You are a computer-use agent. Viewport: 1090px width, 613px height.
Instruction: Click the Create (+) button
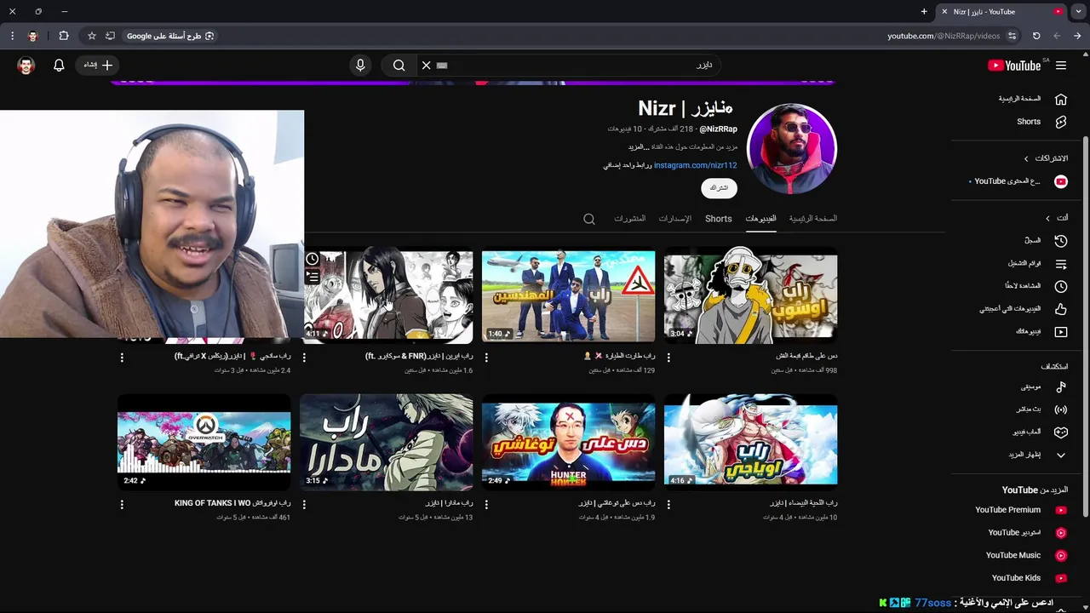tap(98, 66)
